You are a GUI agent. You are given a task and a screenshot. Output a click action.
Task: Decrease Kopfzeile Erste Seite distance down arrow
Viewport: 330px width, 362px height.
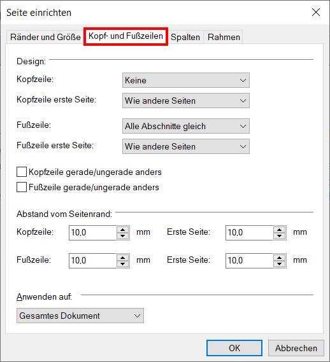280,236
